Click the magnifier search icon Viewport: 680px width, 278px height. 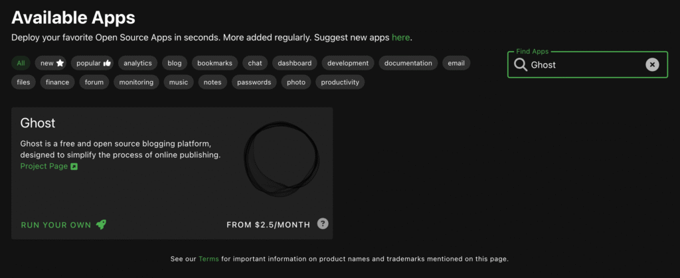tap(521, 65)
